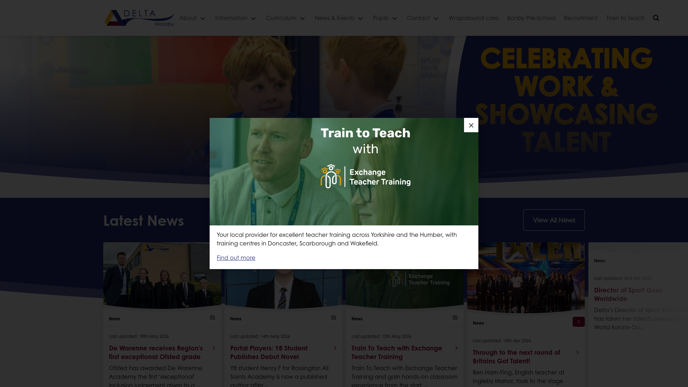Click the Train to Teach popup banner image
Image resolution: width=688 pixels, height=387 pixels.
(344, 172)
